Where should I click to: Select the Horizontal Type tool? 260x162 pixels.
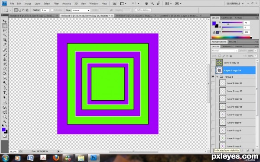coord(5,93)
